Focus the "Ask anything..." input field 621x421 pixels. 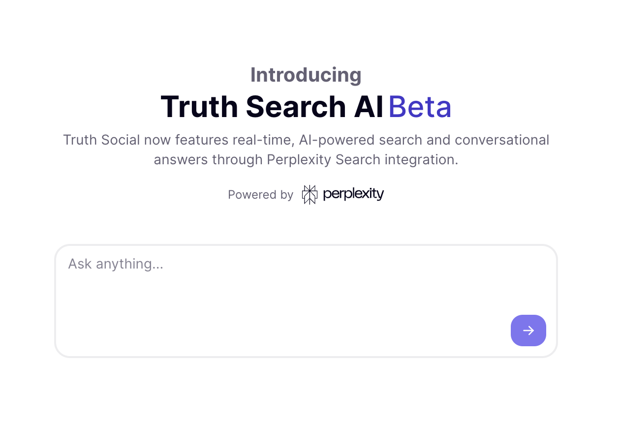[306, 301]
